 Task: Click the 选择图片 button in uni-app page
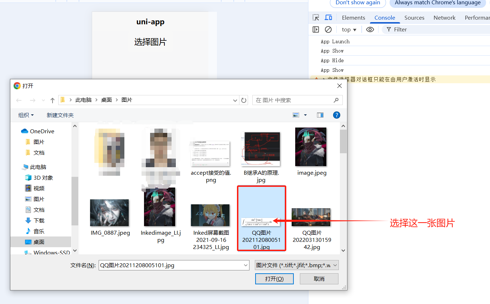coord(150,42)
